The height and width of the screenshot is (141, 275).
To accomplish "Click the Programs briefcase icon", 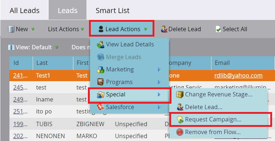I will [101, 82].
